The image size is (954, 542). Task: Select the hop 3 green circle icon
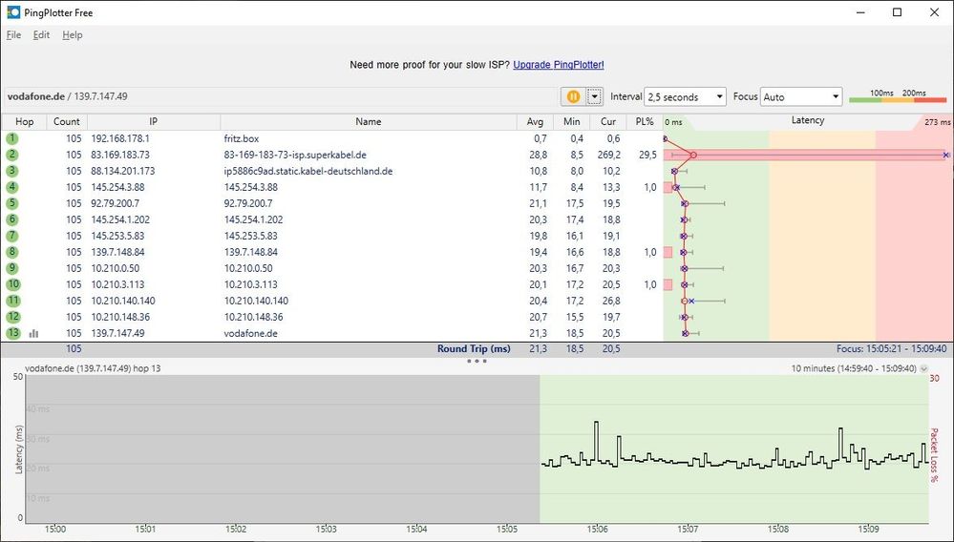[12, 171]
